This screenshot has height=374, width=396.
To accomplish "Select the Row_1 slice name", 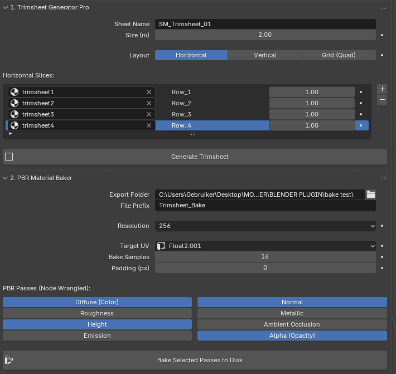I will [181, 92].
